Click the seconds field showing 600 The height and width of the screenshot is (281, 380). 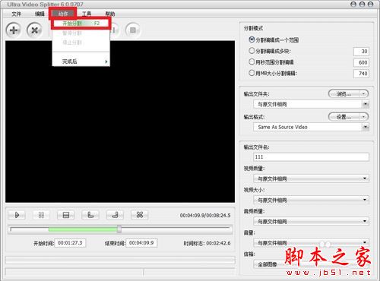pos(361,62)
